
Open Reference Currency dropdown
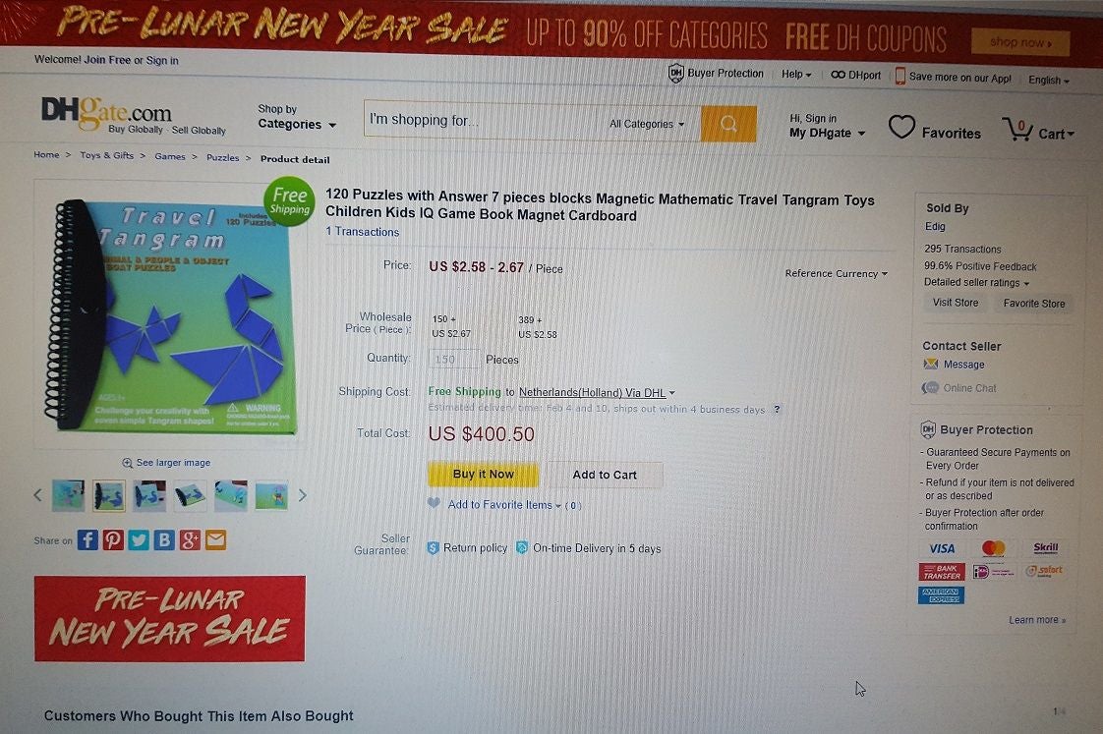pos(836,273)
